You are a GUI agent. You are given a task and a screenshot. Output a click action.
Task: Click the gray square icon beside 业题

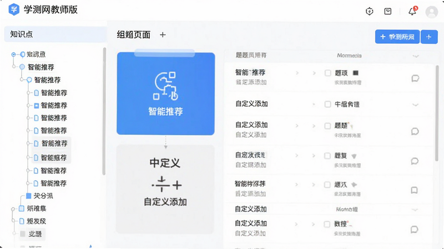[23, 234]
